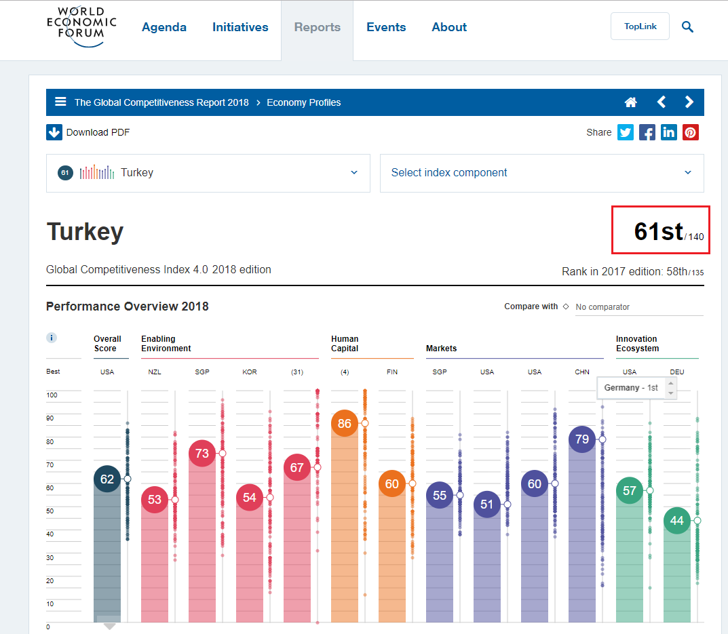Select the Markets heading

pos(441,348)
